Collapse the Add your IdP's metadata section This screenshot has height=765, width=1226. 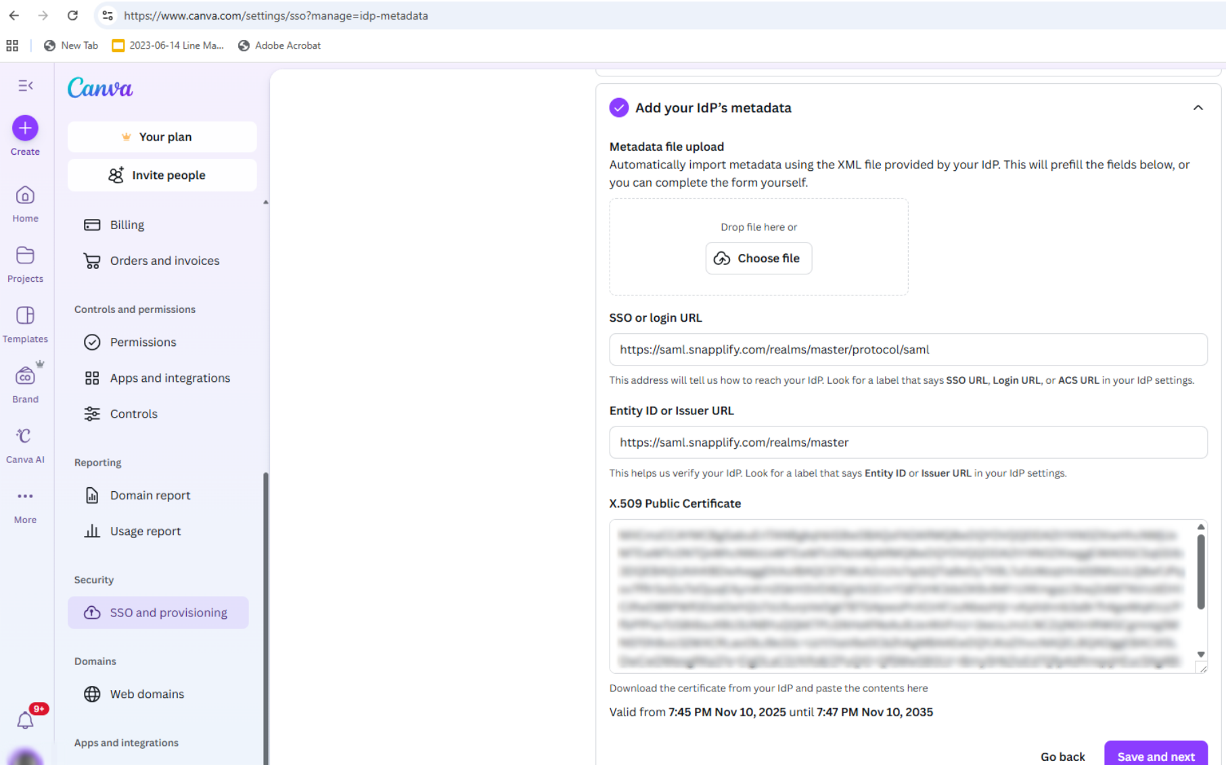[x=1198, y=107]
